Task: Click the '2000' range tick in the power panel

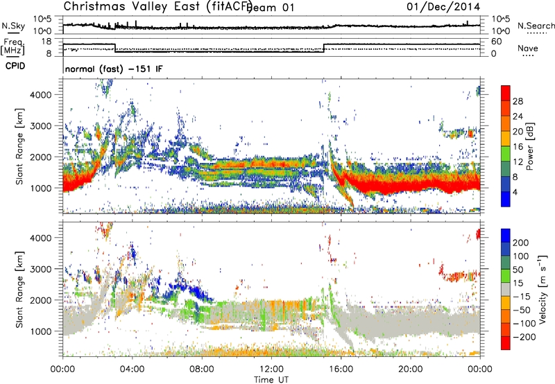Action: tap(41, 157)
